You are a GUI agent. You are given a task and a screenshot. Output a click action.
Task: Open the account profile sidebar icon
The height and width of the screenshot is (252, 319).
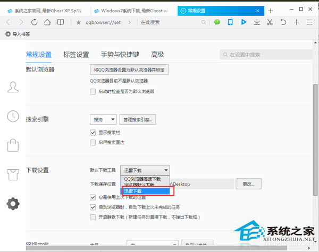[13, 88]
